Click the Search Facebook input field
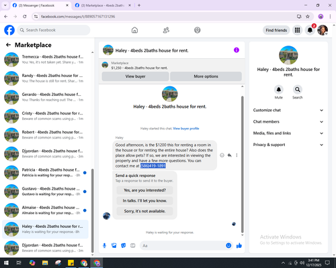The width and height of the screenshot is (336, 268). click(54, 30)
